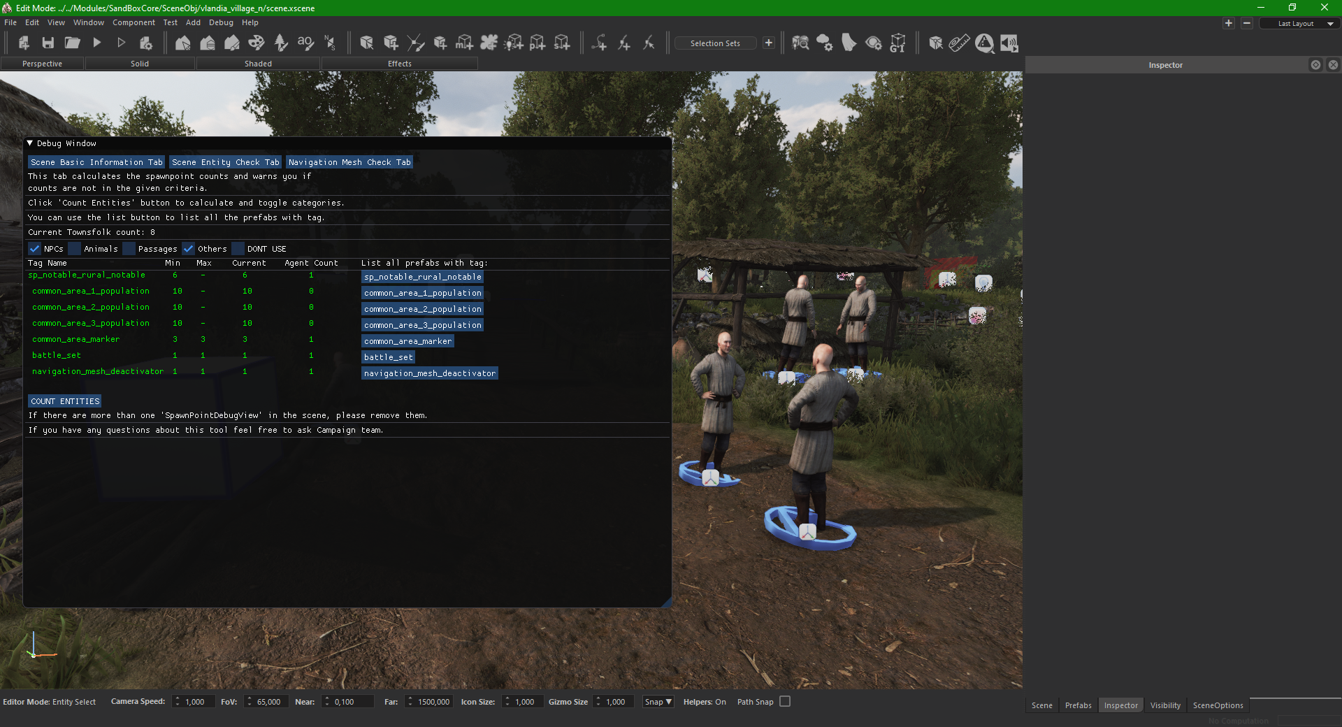
Task: Activate the tree flora paint tool
Action: point(281,43)
